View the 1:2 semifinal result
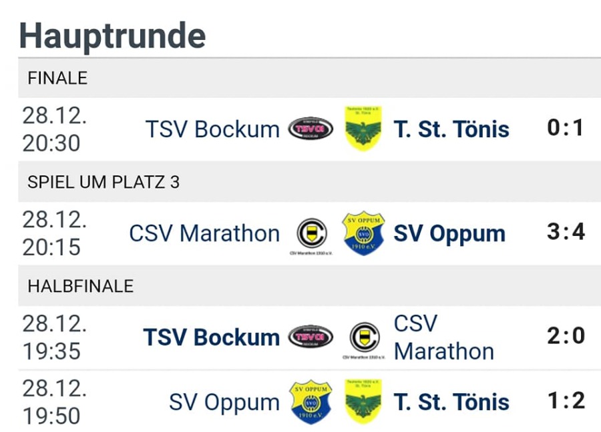This screenshot has width=601, height=432. point(566,401)
